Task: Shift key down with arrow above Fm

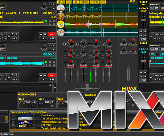Action: coord(140,2)
